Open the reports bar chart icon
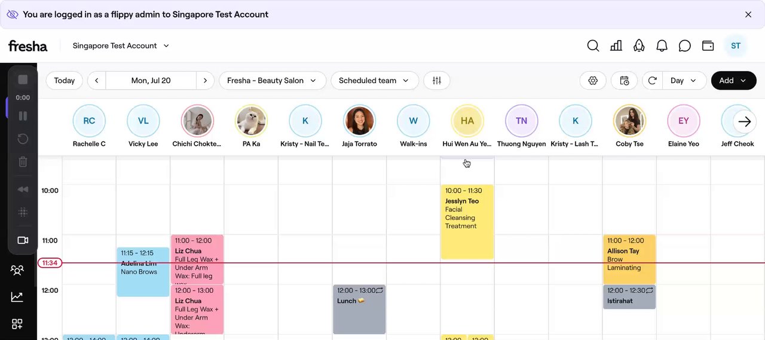 616,46
